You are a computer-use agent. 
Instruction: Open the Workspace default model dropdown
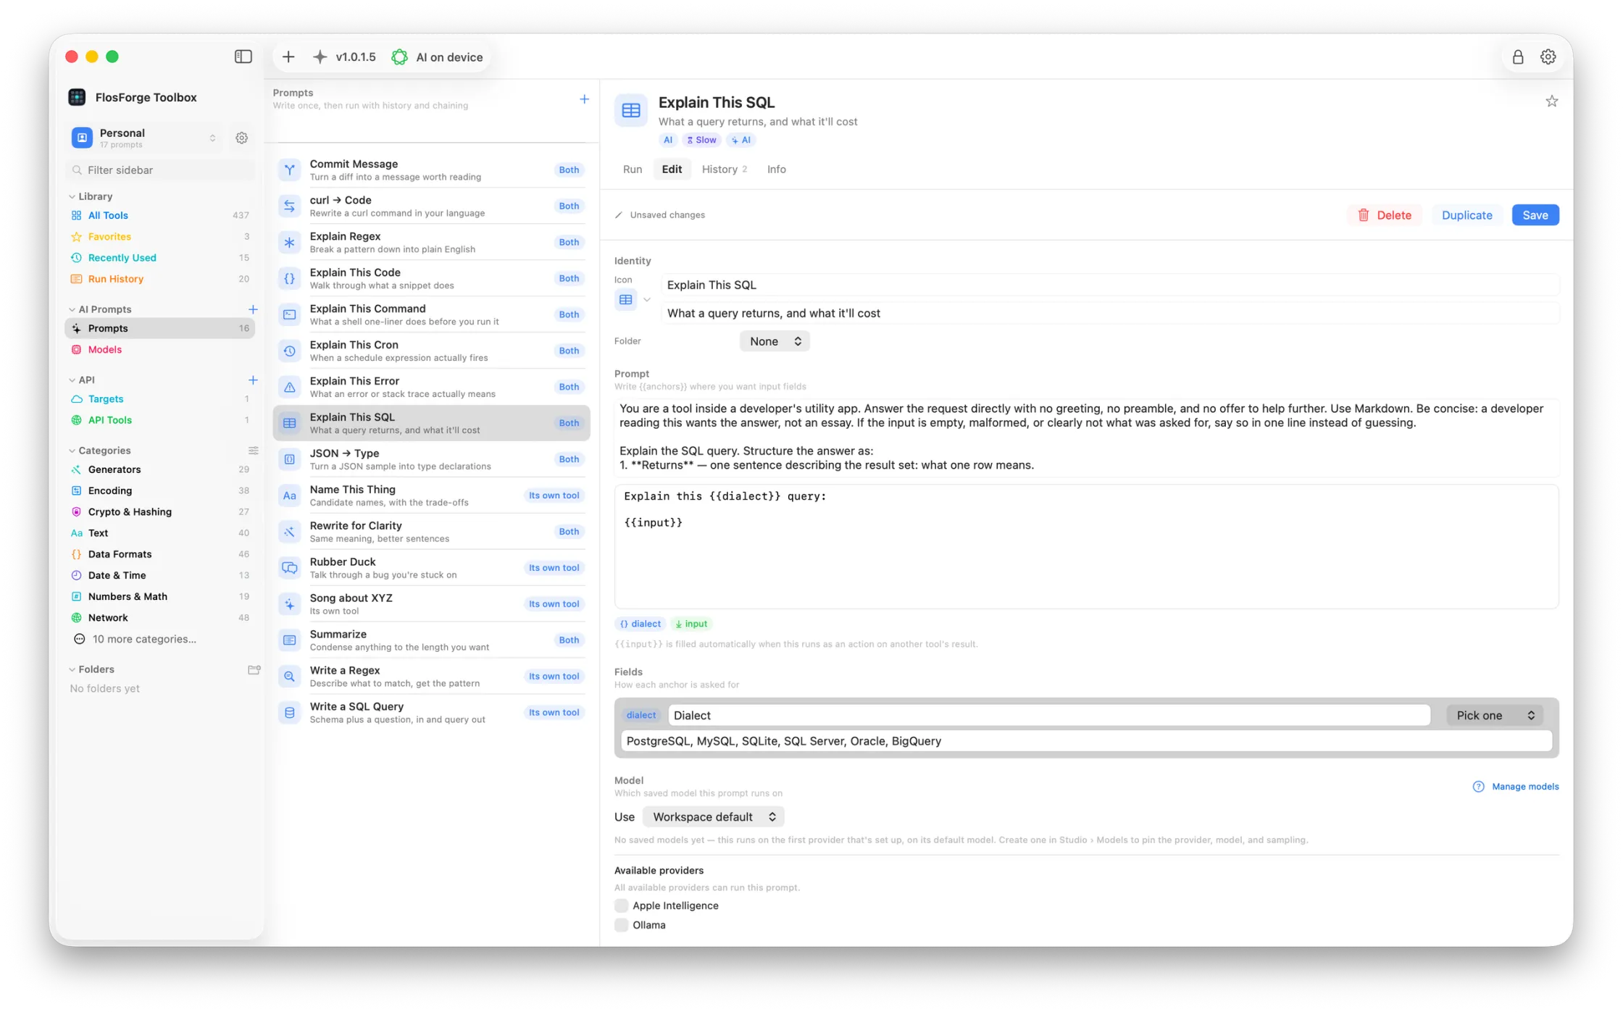[x=714, y=816]
